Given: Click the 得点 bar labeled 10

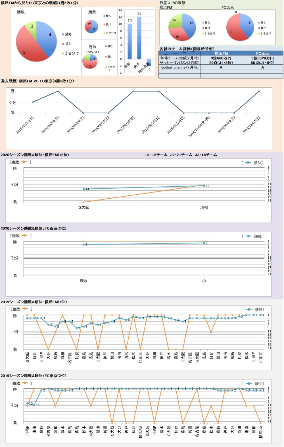Looking at the screenshot, I should click(130, 42).
